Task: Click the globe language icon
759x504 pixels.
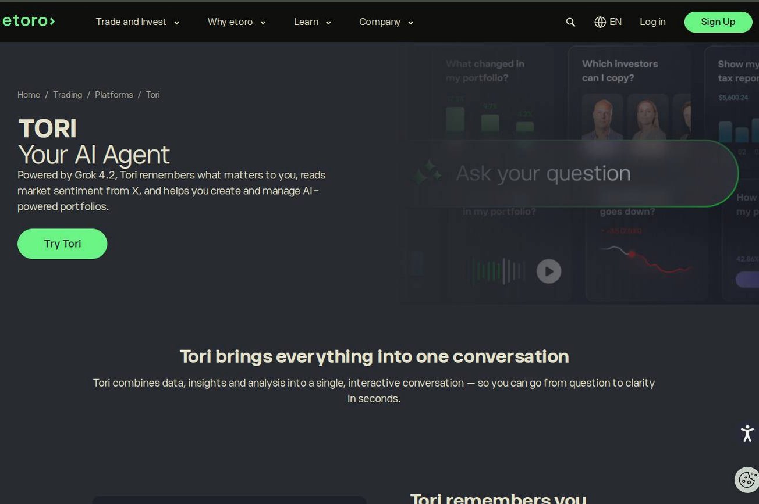Action: (600, 22)
